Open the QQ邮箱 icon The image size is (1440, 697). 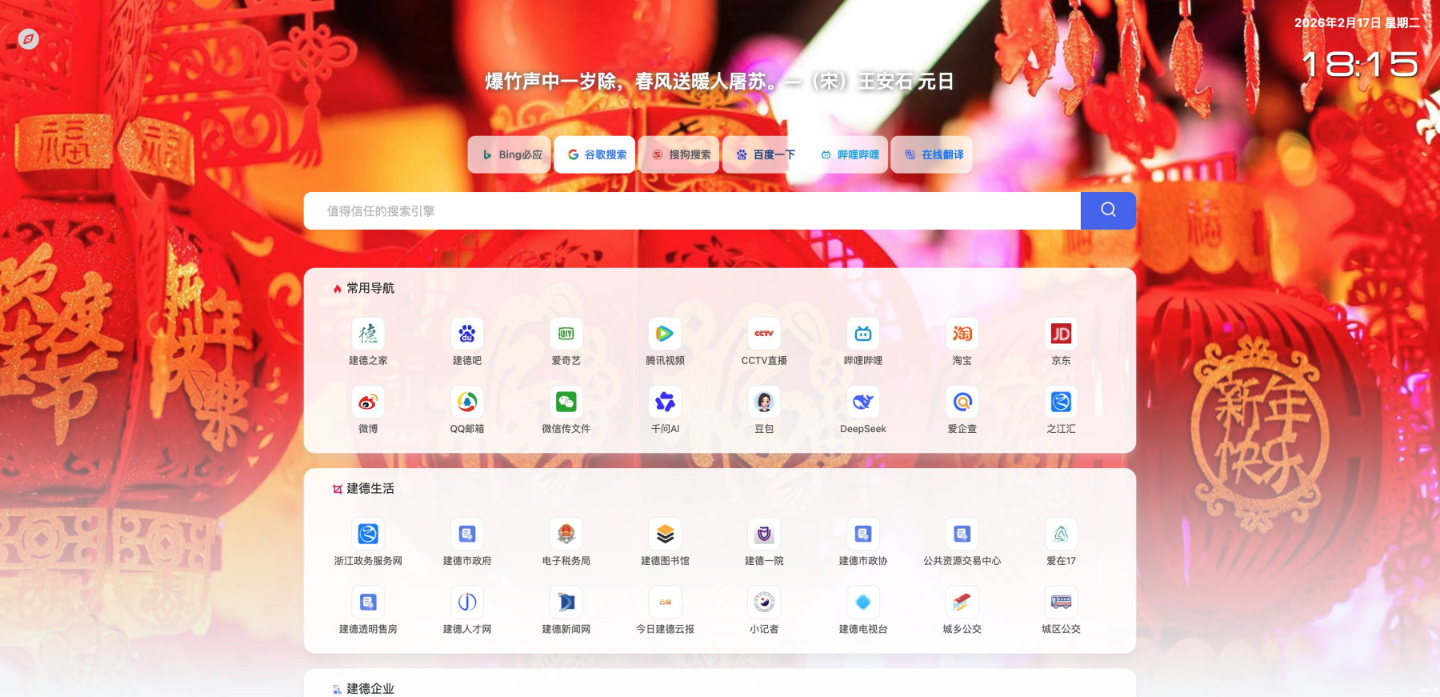467,402
